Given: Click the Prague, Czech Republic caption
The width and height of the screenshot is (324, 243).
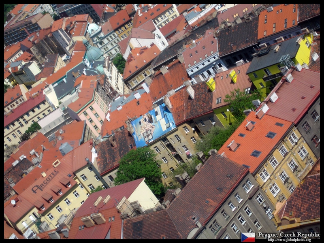Looking at the screenshot, I should coord(289,234).
